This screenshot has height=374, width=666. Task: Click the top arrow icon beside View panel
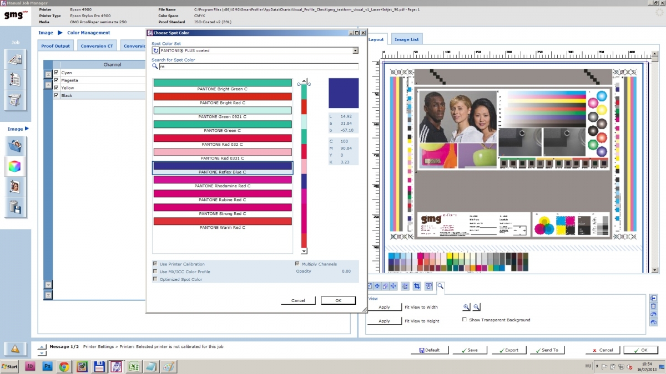pos(653,298)
